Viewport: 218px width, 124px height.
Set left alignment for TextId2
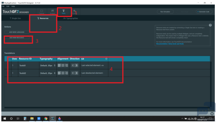59,73
